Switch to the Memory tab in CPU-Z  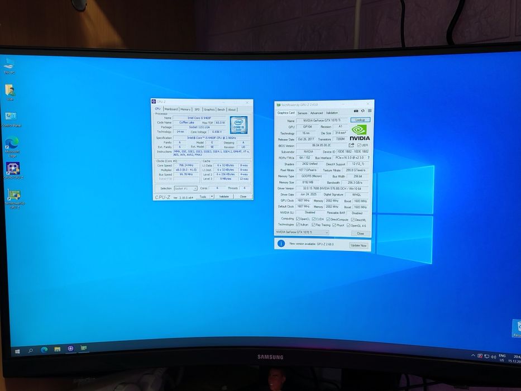click(x=185, y=109)
